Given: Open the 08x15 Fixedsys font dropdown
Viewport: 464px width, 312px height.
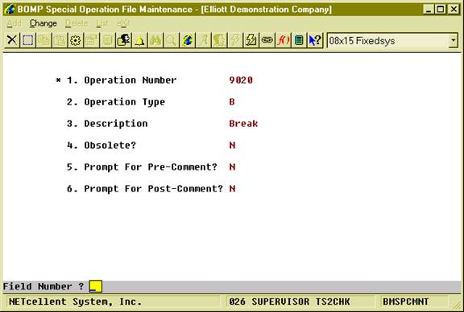Looking at the screenshot, I should pyautogui.click(x=453, y=41).
